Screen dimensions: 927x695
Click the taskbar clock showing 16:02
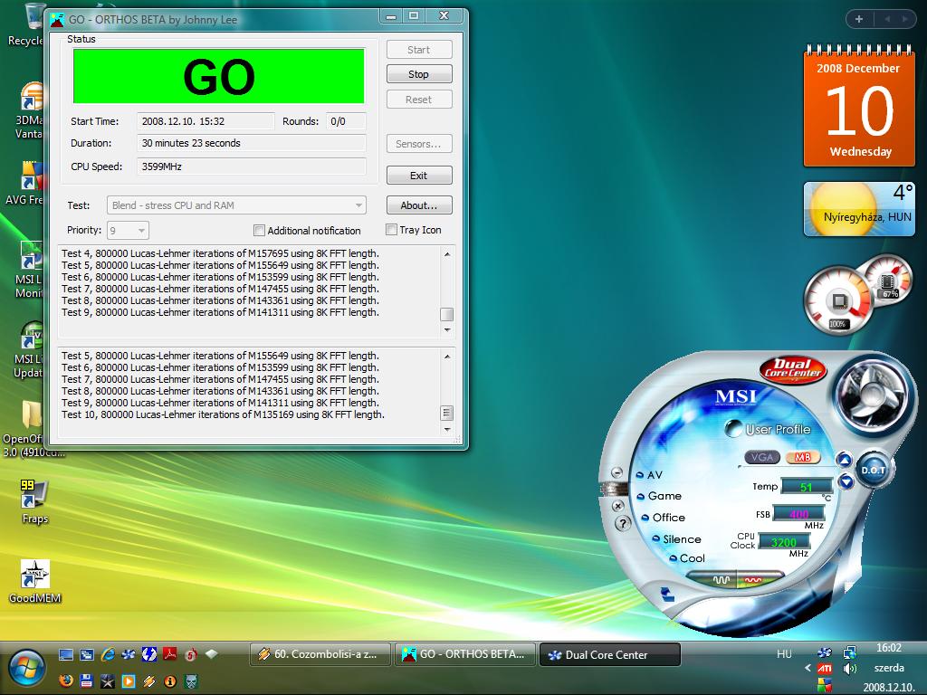pyautogui.click(x=889, y=648)
